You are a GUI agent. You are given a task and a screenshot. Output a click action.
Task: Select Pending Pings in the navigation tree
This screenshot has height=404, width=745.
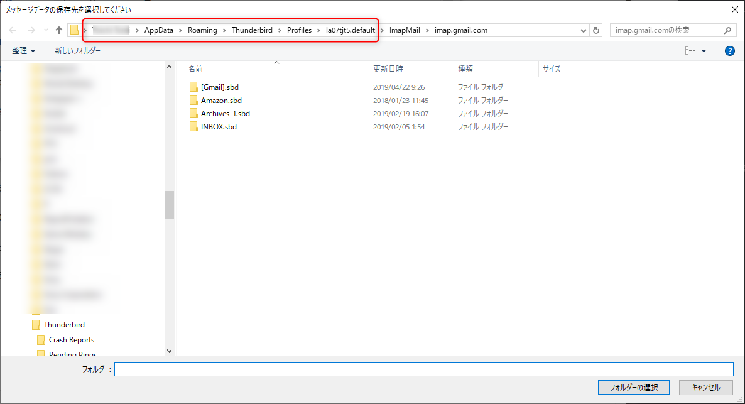pos(73,354)
